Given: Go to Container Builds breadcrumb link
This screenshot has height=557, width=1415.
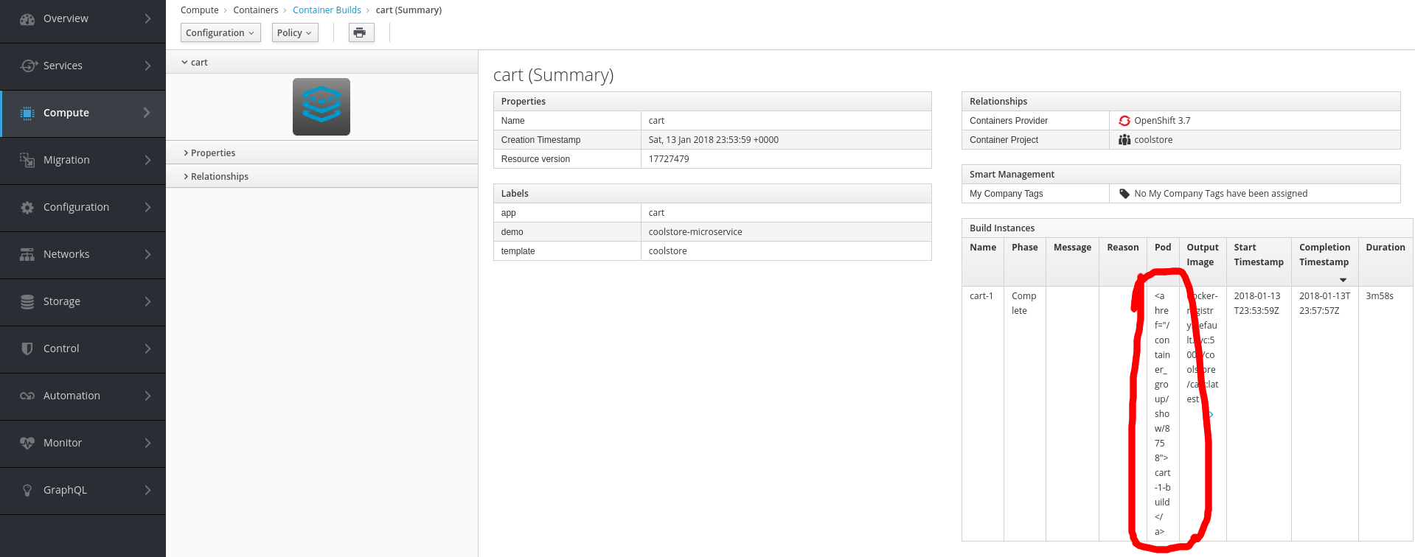Looking at the screenshot, I should coord(327,10).
